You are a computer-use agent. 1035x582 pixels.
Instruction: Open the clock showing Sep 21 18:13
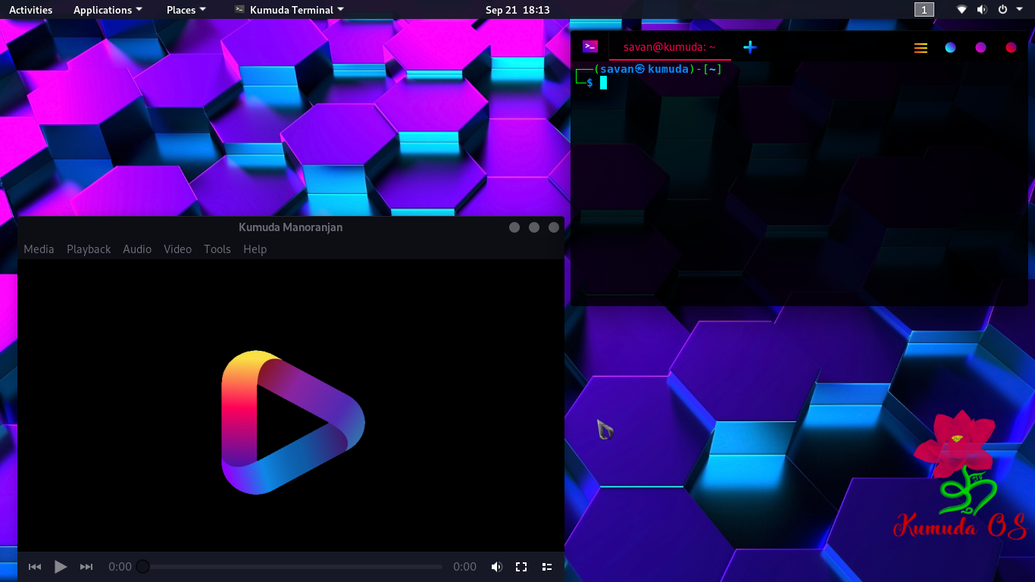click(517, 10)
